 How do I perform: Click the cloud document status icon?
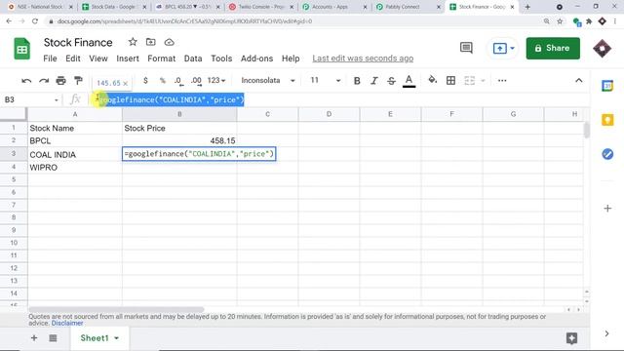[x=169, y=42]
